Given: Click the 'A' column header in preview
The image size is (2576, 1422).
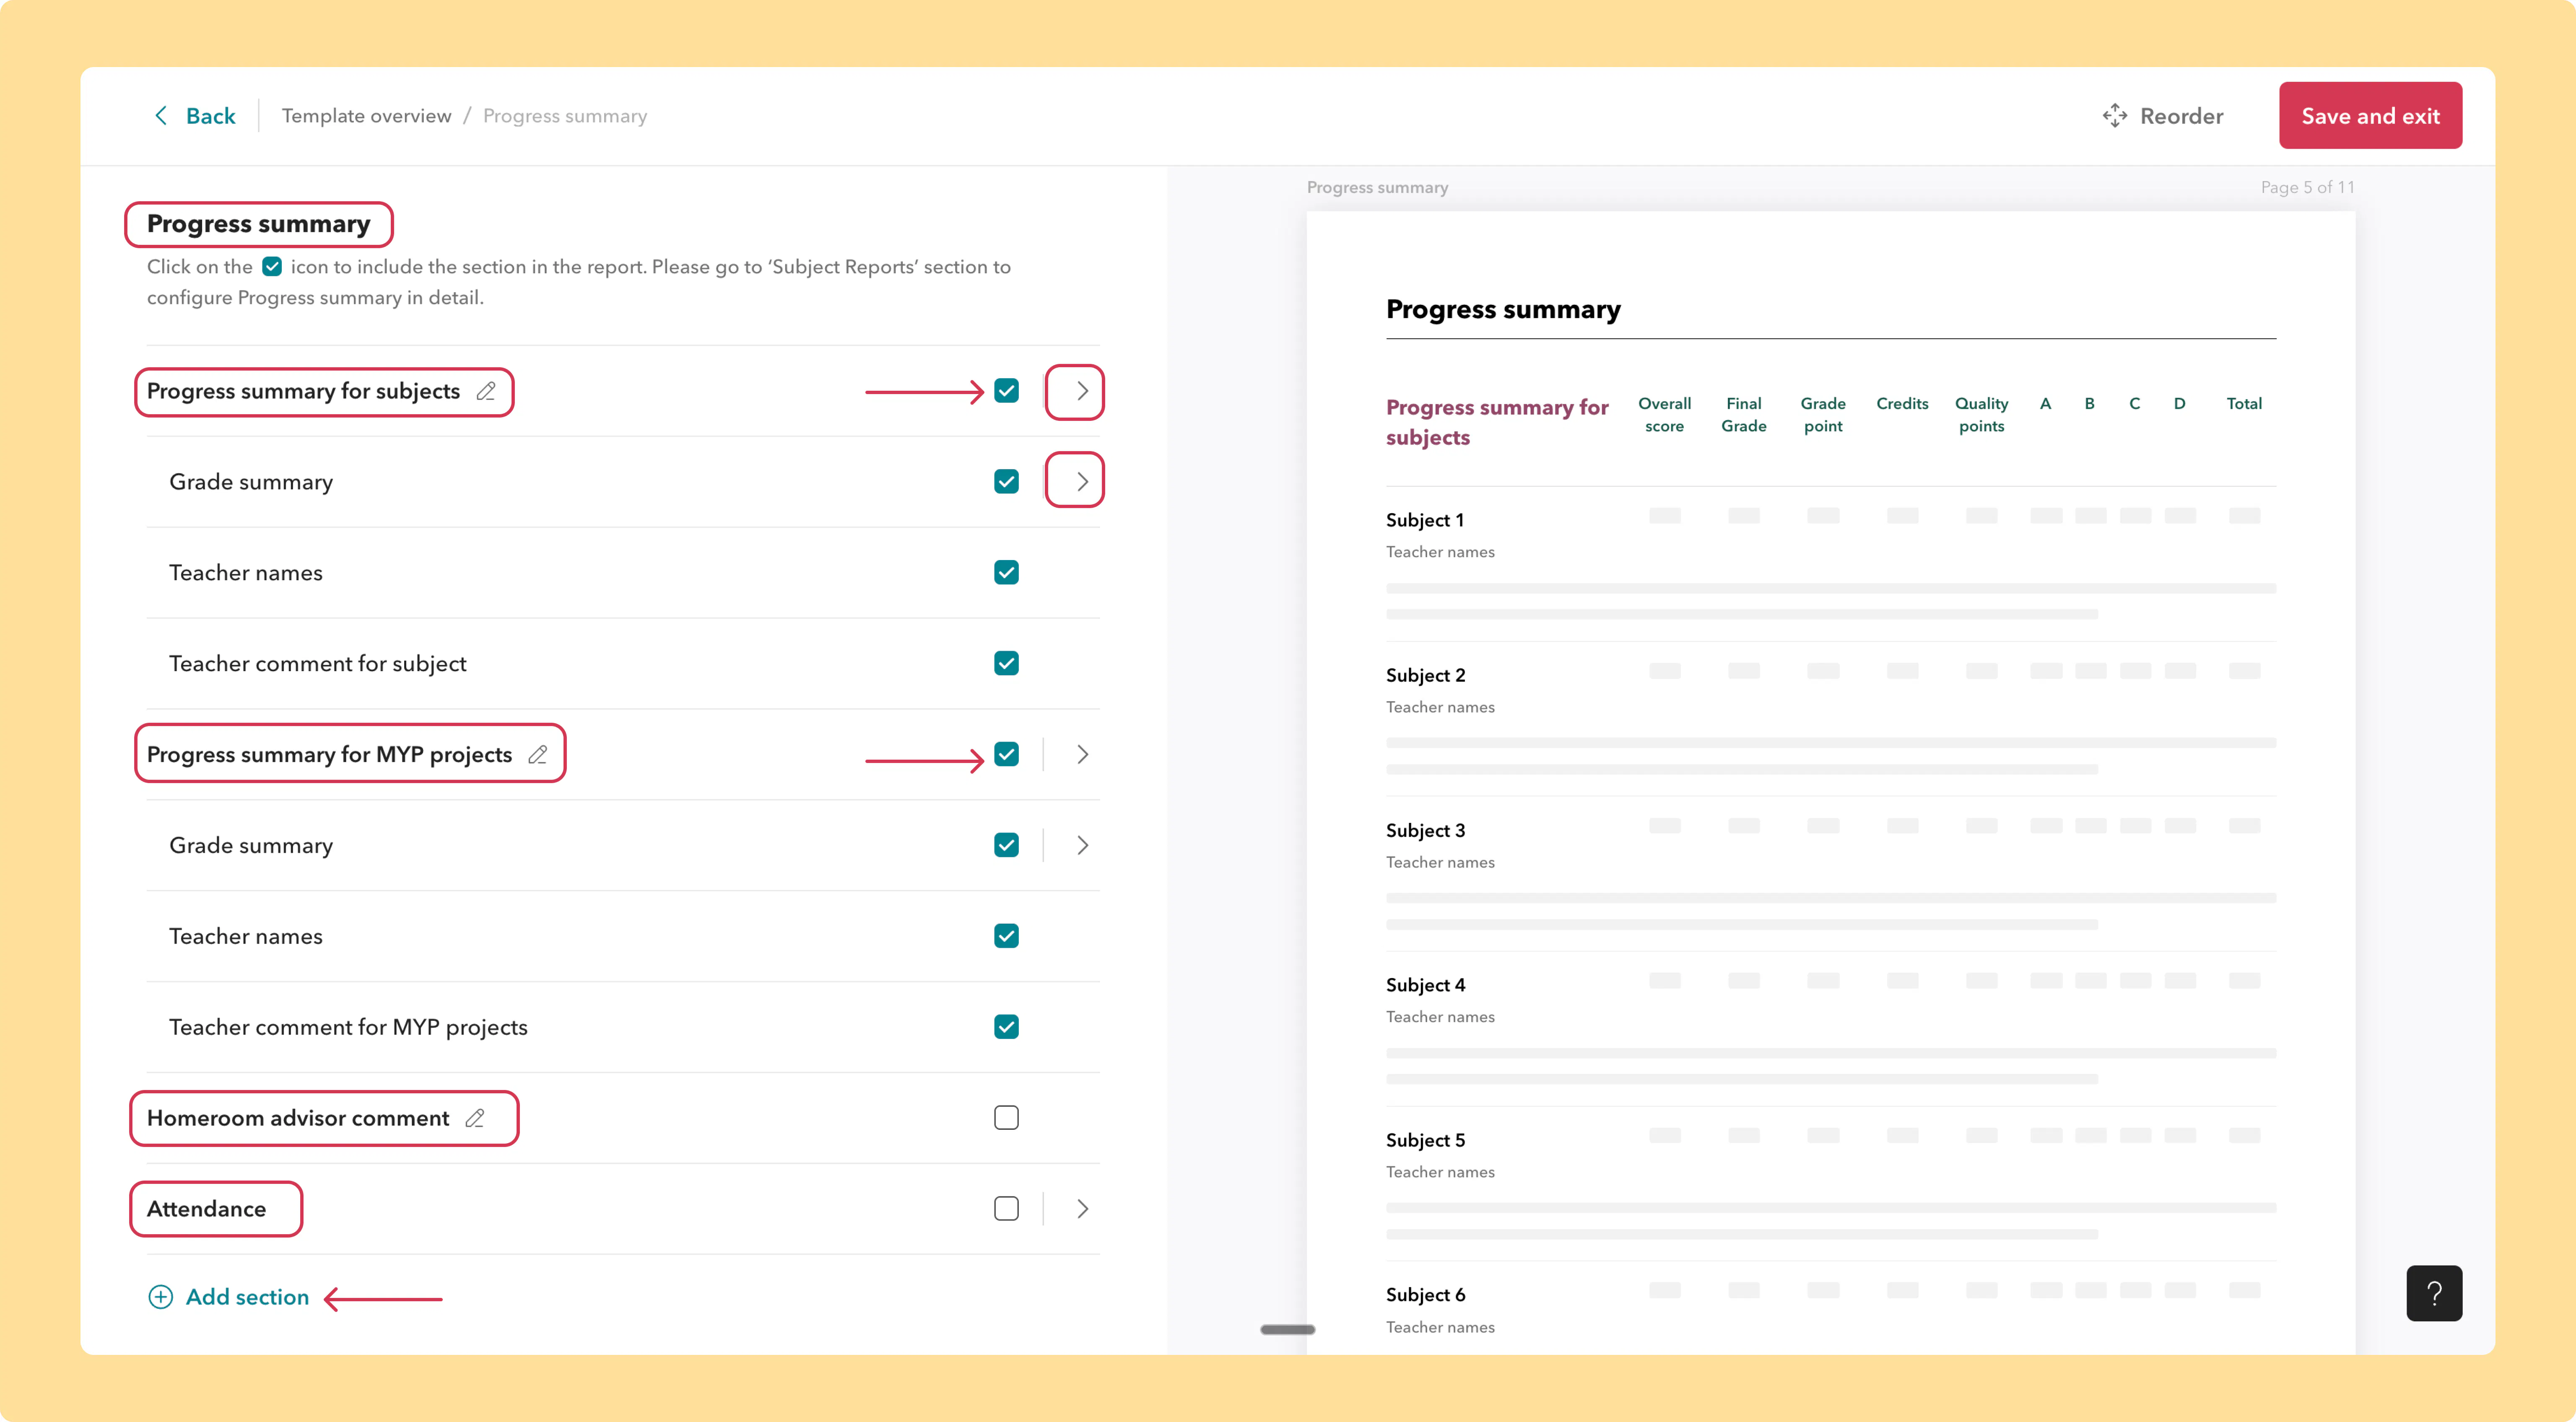Looking at the screenshot, I should [x=2045, y=404].
